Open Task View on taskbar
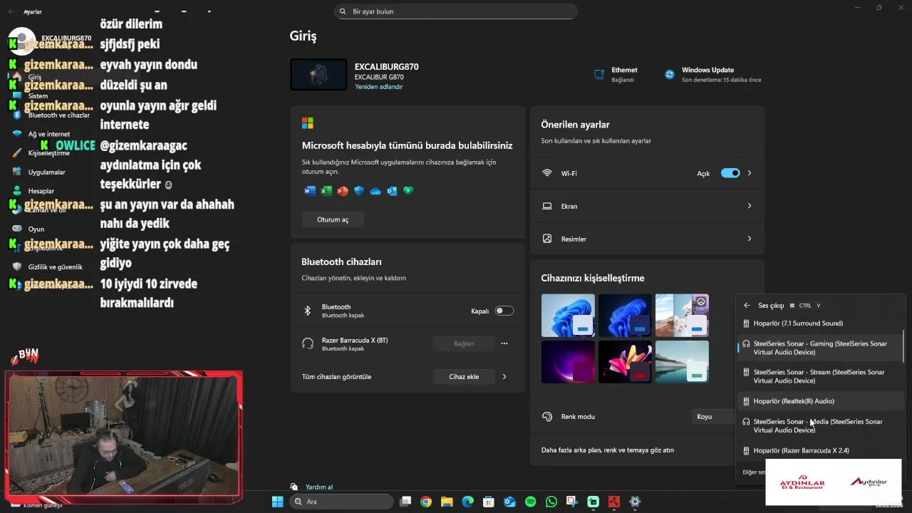Image resolution: width=912 pixels, height=513 pixels. tap(405, 502)
